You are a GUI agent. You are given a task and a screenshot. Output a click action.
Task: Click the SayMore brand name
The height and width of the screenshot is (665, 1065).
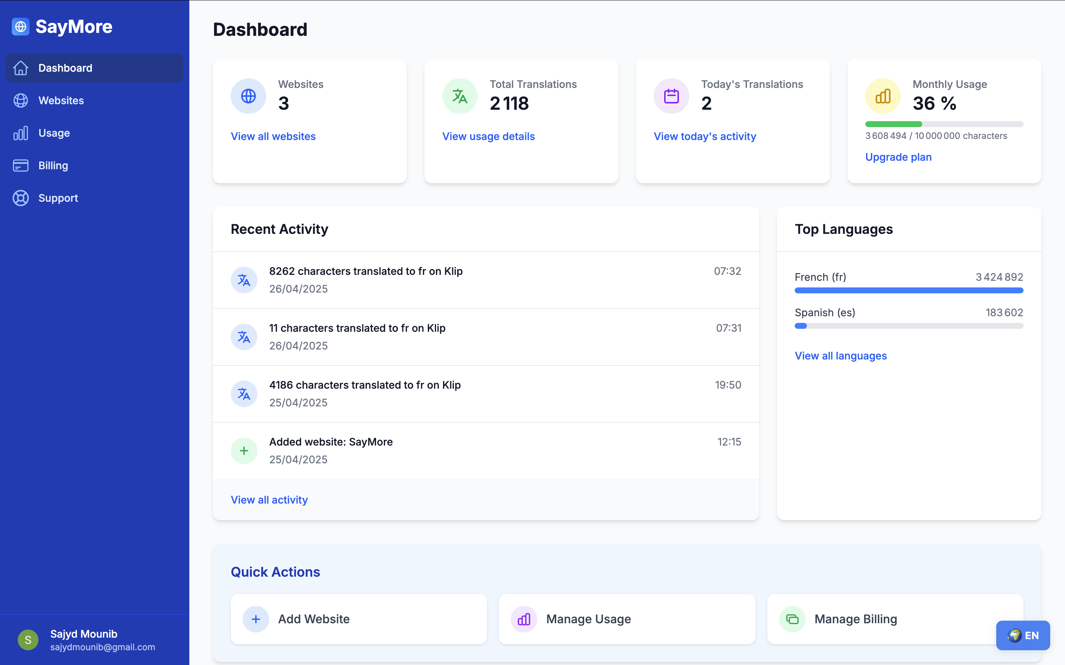point(74,27)
